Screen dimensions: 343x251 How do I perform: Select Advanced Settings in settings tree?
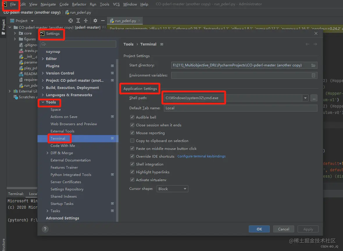[x=62, y=218]
